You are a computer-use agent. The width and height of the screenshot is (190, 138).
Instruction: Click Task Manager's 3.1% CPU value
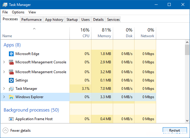click(x=86, y=89)
